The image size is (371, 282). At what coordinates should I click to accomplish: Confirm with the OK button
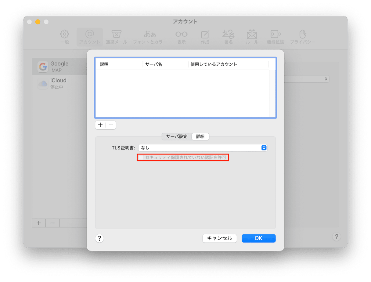tap(258, 238)
